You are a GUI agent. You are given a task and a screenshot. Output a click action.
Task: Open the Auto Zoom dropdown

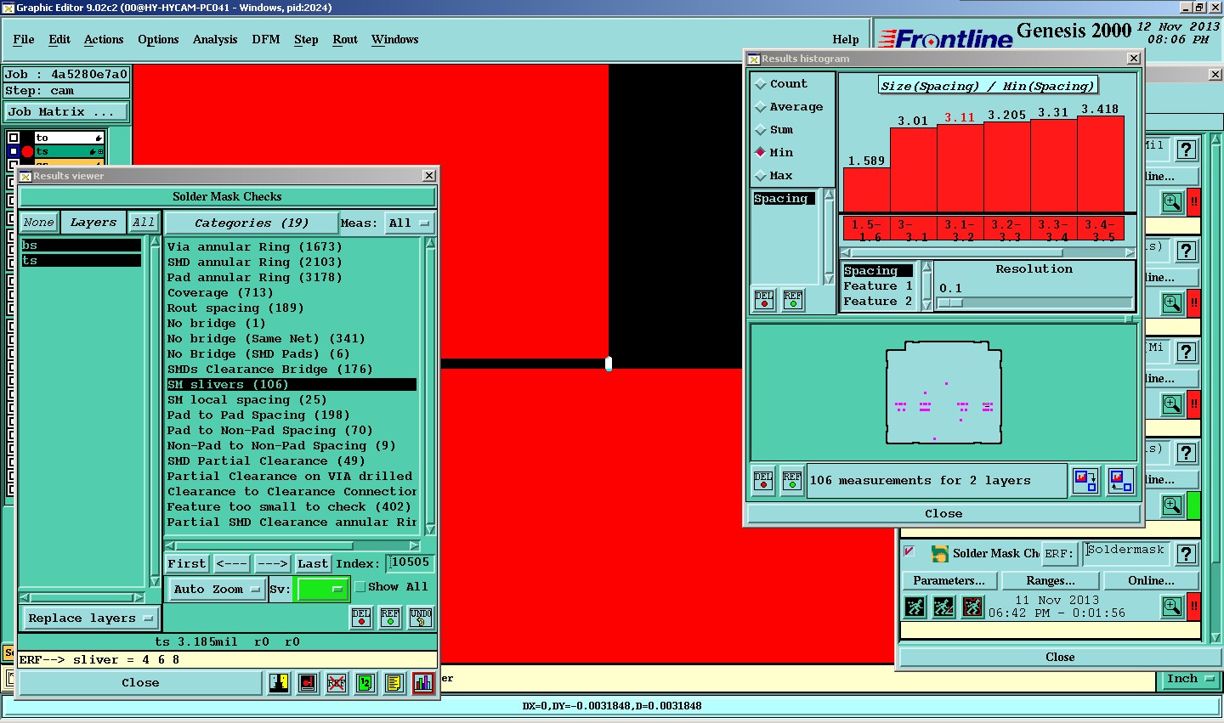click(x=217, y=590)
